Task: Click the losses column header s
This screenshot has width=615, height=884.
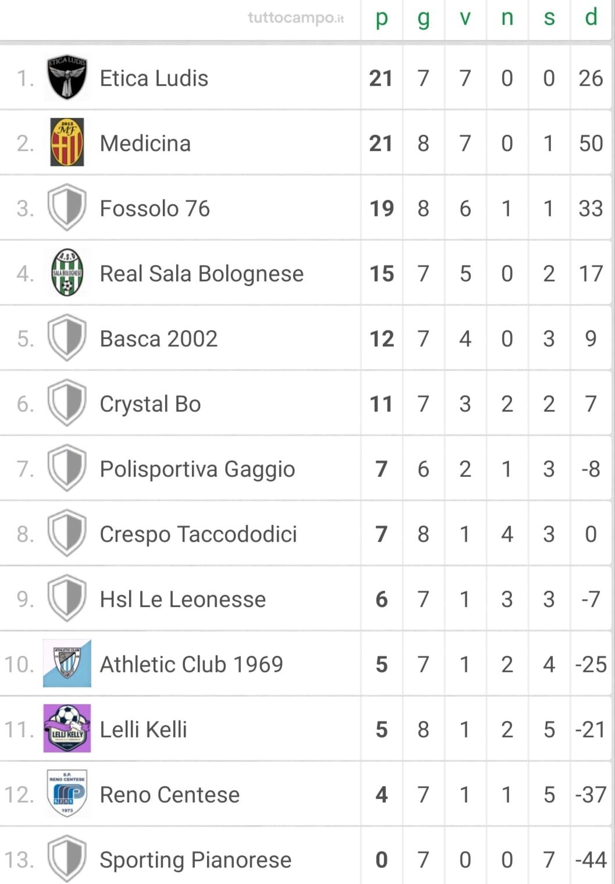Action: point(549,18)
